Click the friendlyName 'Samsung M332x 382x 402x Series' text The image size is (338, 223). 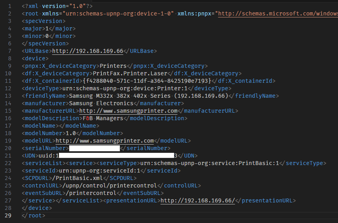point(120,96)
